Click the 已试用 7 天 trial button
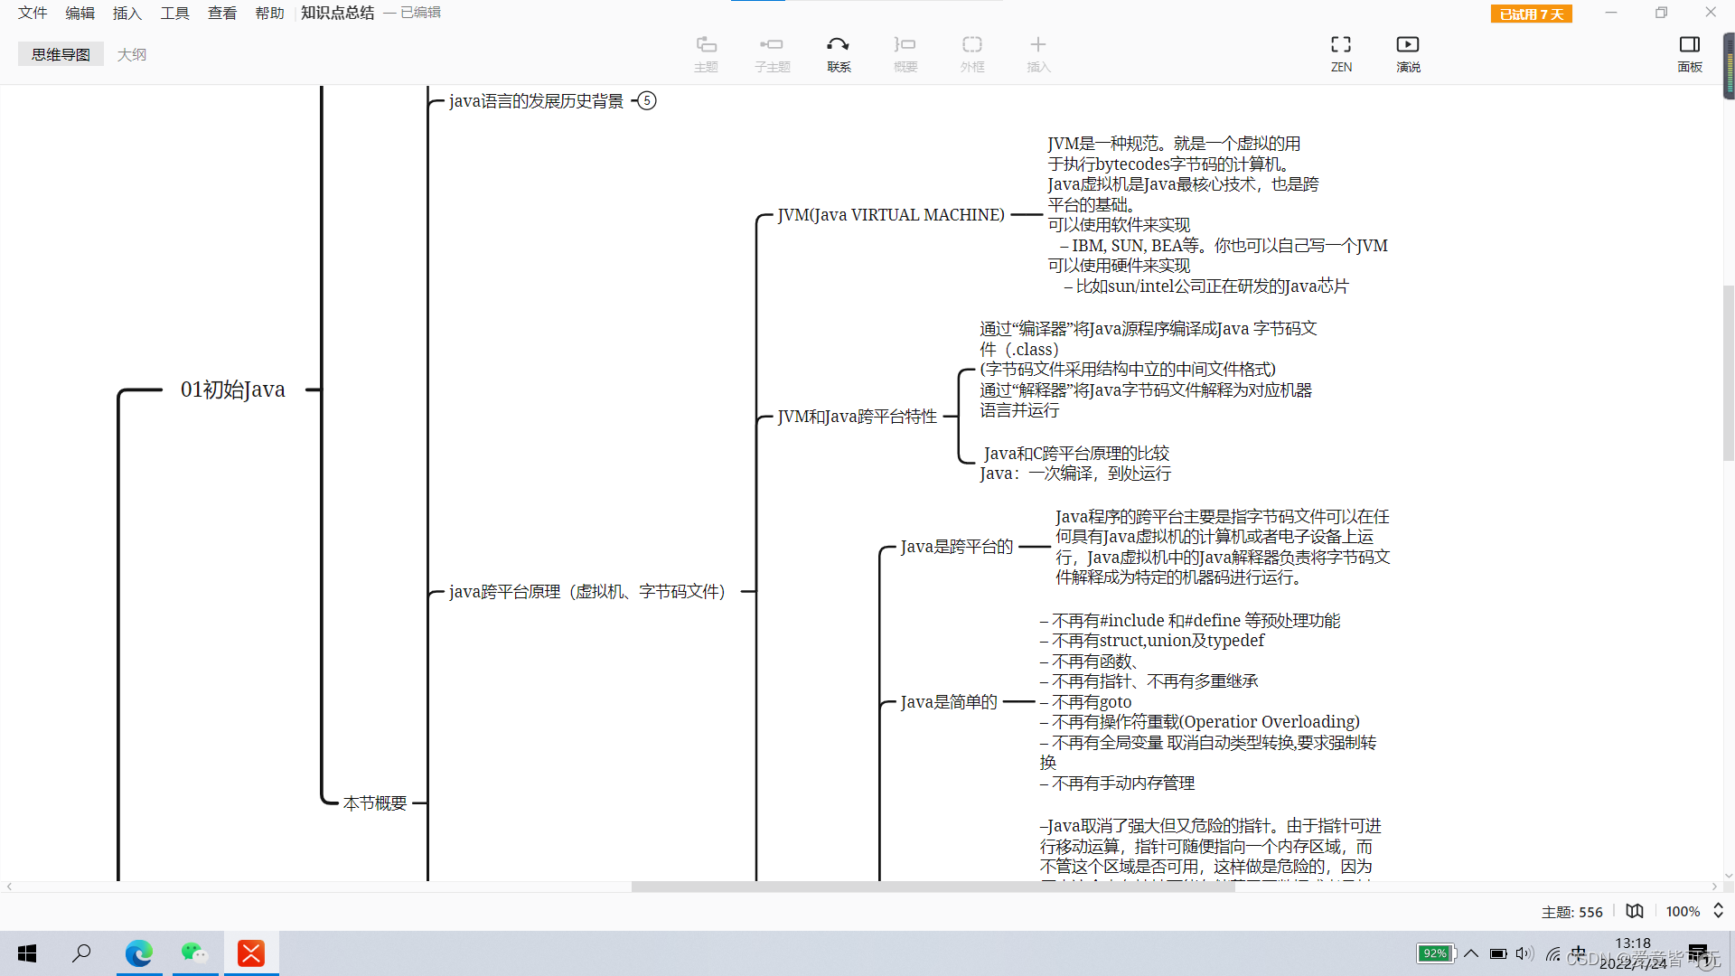The height and width of the screenshot is (976, 1735). click(1531, 14)
